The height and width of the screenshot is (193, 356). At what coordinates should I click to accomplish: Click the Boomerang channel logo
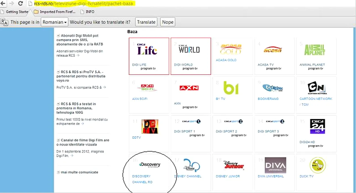(273, 88)
